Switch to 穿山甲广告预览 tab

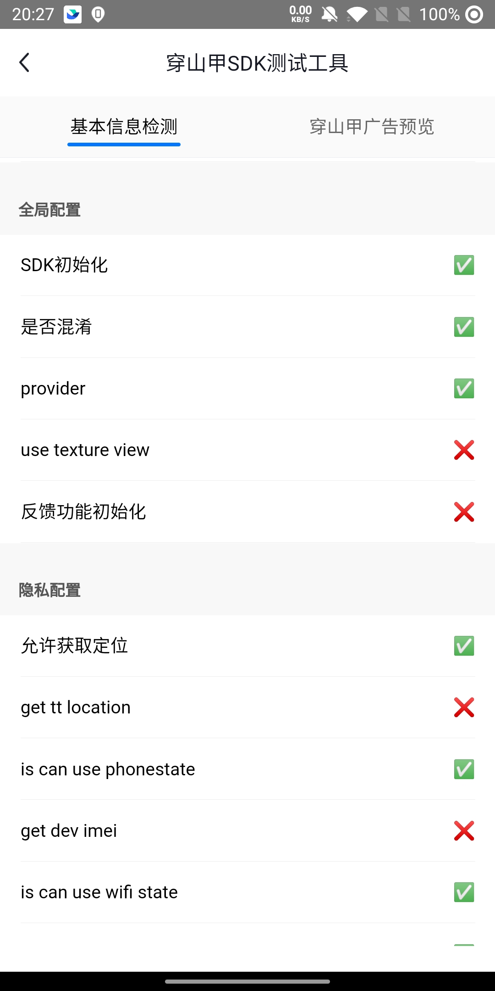coord(371,127)
